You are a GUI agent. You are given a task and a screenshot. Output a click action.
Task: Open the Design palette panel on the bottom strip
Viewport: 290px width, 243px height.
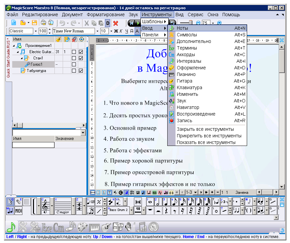tap(82, 227)
